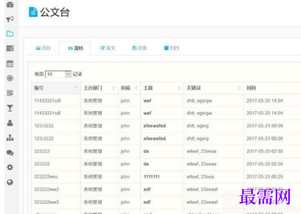301x214 pixels.
Task: Click the globe sidebar icon
Action: pyautogui.click(x=10, y=182)
